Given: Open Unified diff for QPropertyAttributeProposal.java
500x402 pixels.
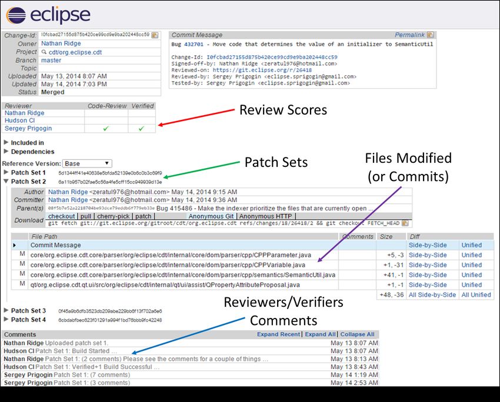Looking at the screenshot, I should pos(471,284).
